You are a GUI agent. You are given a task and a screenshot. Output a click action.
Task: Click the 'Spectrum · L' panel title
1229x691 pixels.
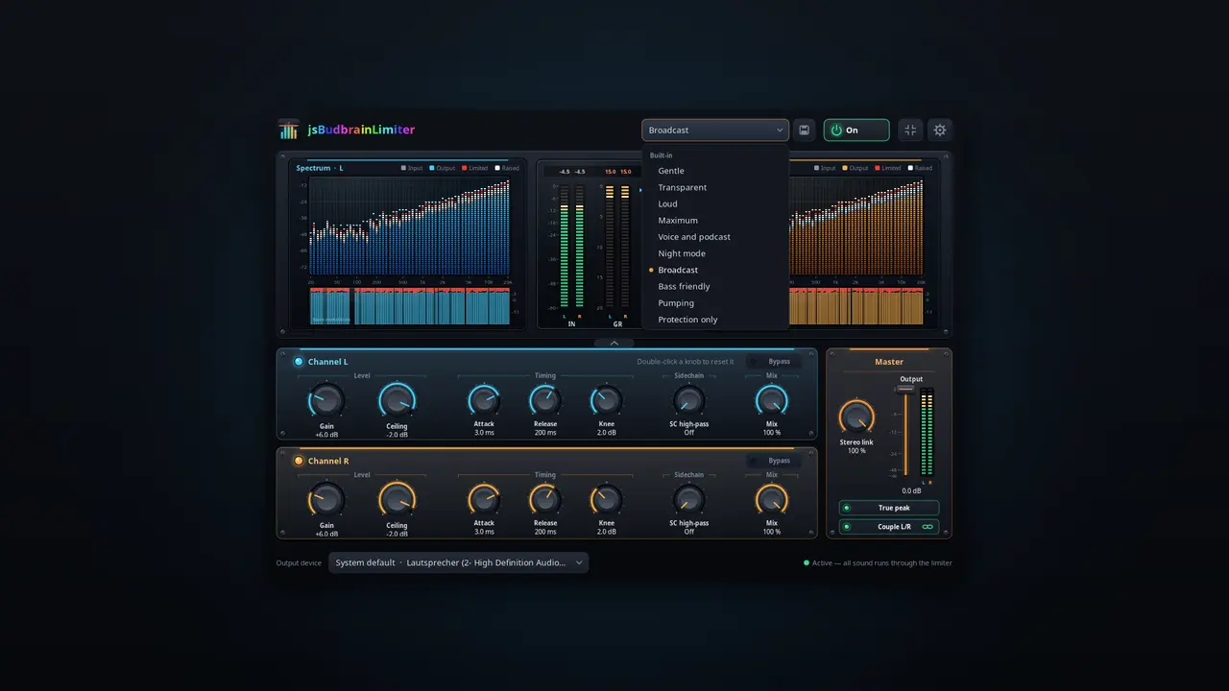tap(320, 168)
